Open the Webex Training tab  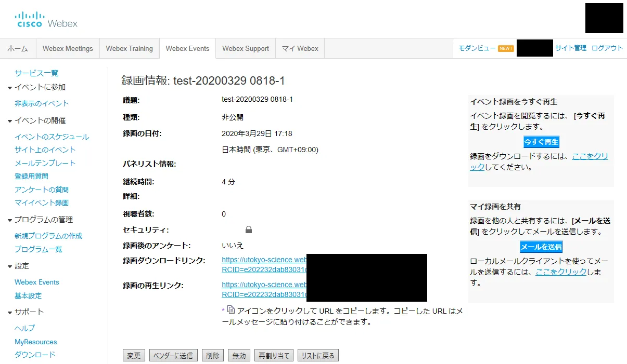129,49
